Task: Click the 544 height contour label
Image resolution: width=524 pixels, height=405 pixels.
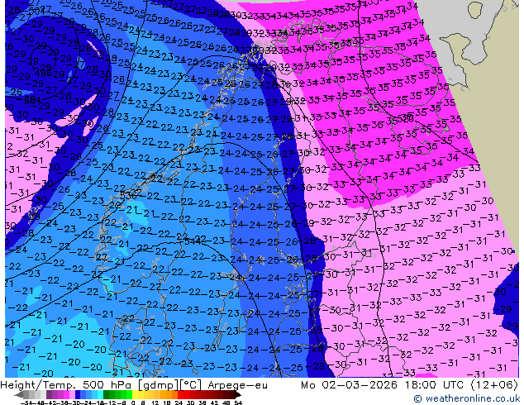Action: 193,241
